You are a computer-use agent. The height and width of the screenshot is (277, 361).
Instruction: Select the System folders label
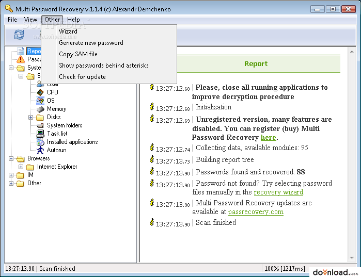[65, 125]
